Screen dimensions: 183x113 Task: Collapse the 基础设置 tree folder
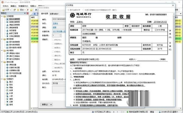pos(2,62)
